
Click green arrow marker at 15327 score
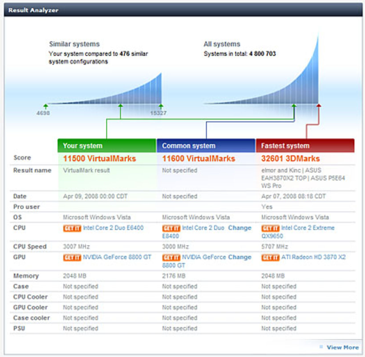pos(161,106)
